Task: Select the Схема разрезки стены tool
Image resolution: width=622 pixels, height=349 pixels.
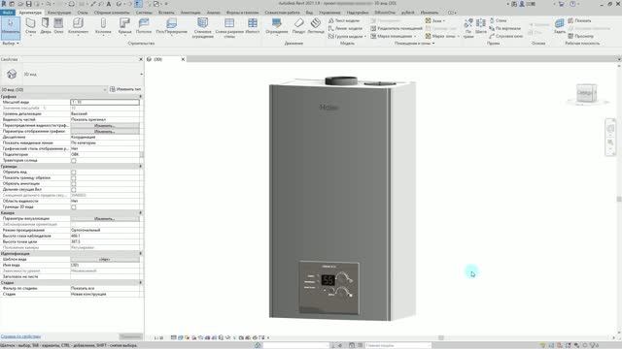Action: pos(229,28)
